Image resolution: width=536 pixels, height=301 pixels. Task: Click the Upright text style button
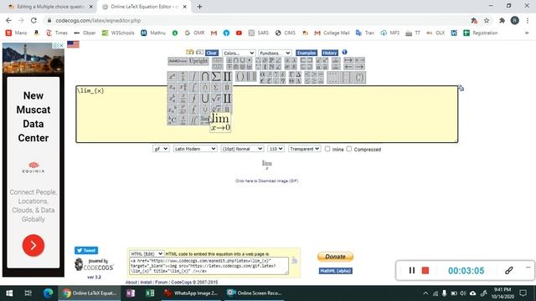click(198, 61)
